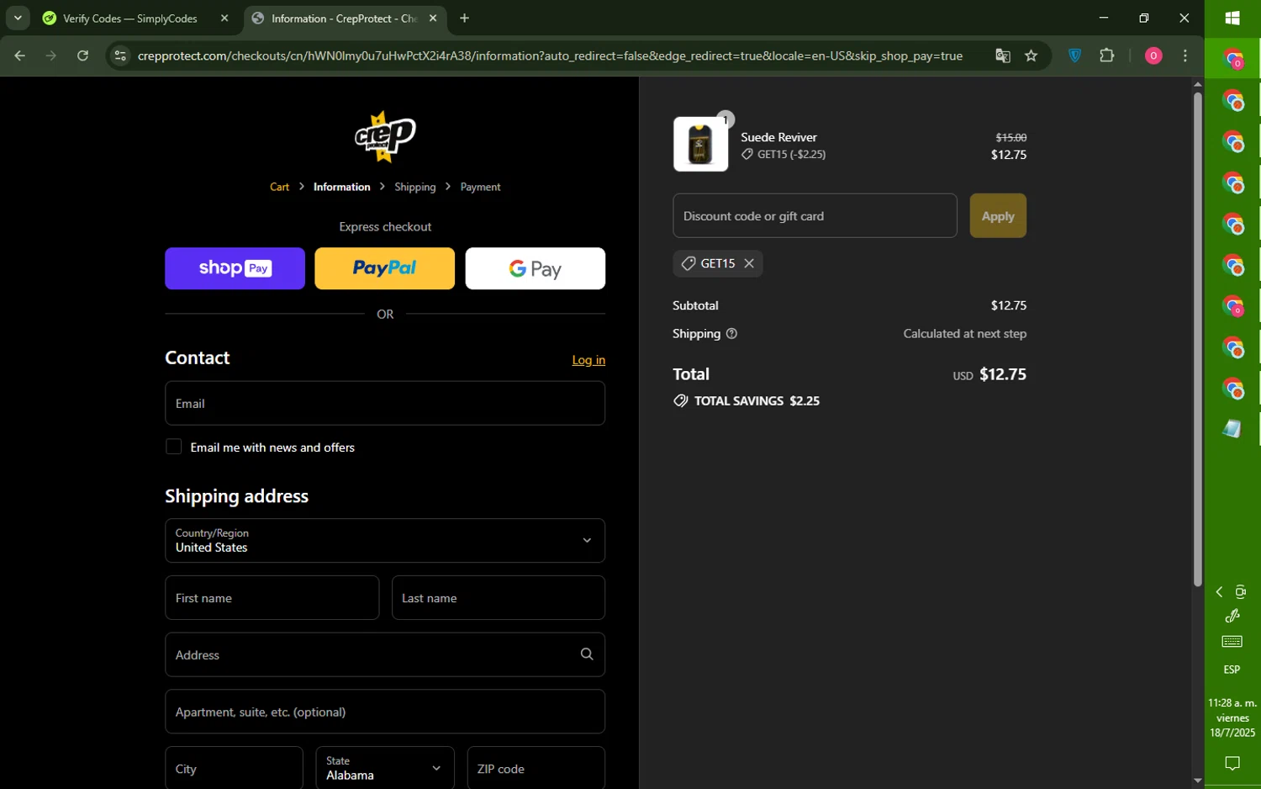The height and width of the screenshot is (789, 1261).
Task: Click the Address field
Action: point(385,654)
